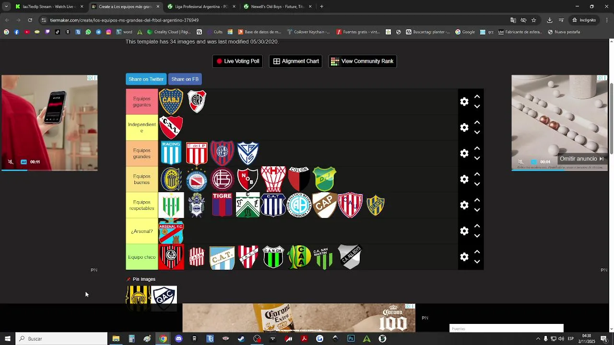614x345 pixels.
Task: Unmute the left video ad
Action: (x=11, y=162)
